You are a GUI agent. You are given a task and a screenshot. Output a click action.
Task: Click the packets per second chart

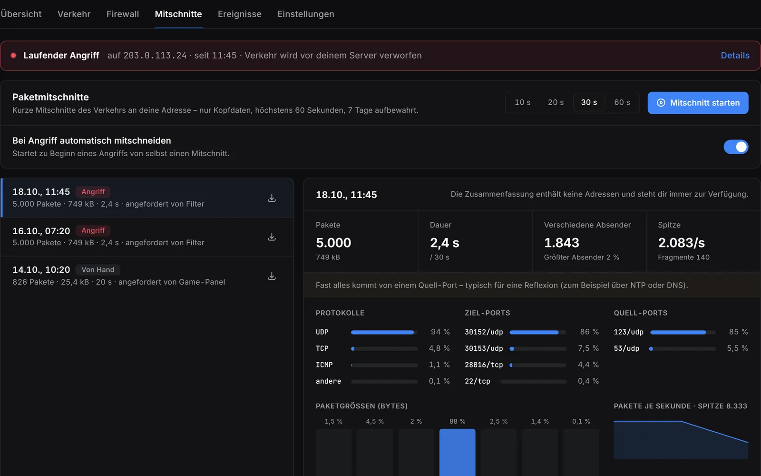point(681,439)
